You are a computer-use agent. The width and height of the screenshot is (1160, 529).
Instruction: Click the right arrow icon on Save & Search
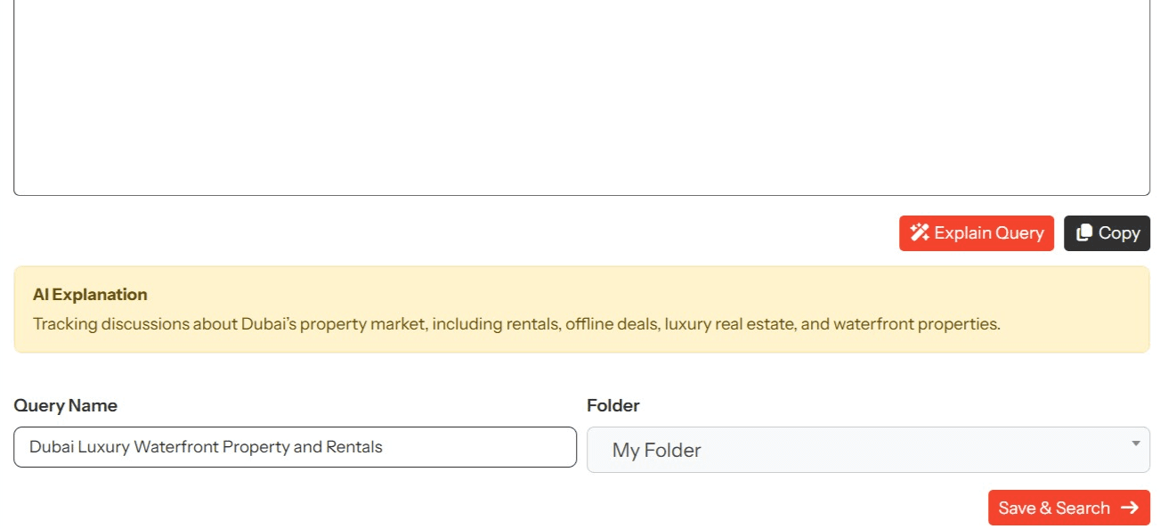coord(1130,508)
